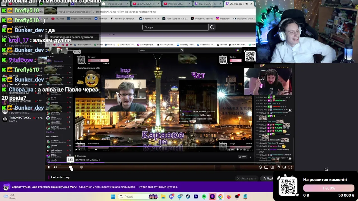Pause the Twitch video player
Screen dimensions: 358x201
tap(49, 167)
